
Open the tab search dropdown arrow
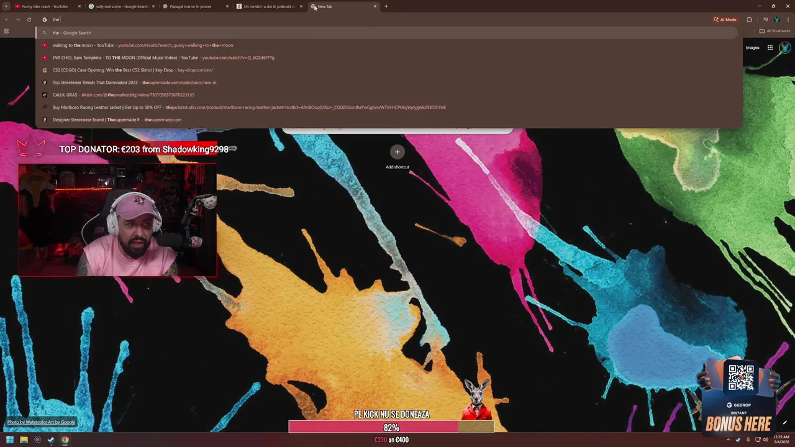tap(6, 6)
